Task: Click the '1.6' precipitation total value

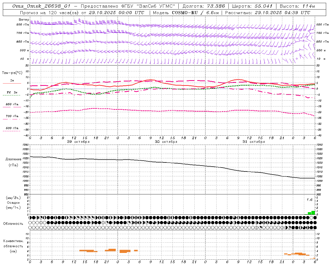Action: tap(309, 200)
